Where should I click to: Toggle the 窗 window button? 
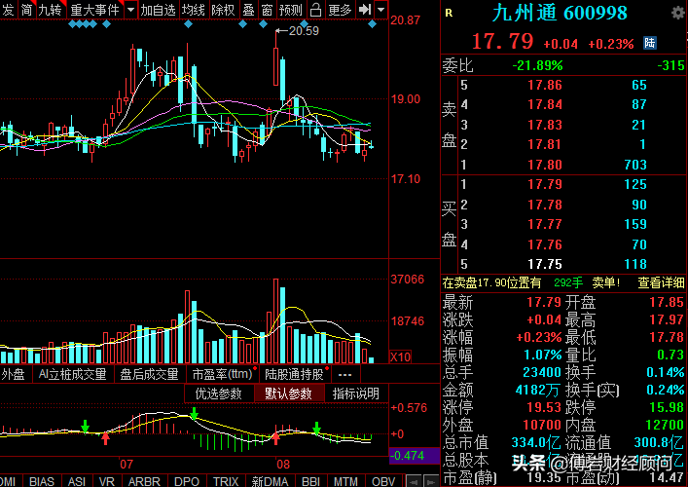(267, 10)
